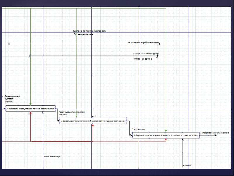Click the black Капитан arrowhead under box 8
Screen dimensions: 234x176
[x=183, y=140]
